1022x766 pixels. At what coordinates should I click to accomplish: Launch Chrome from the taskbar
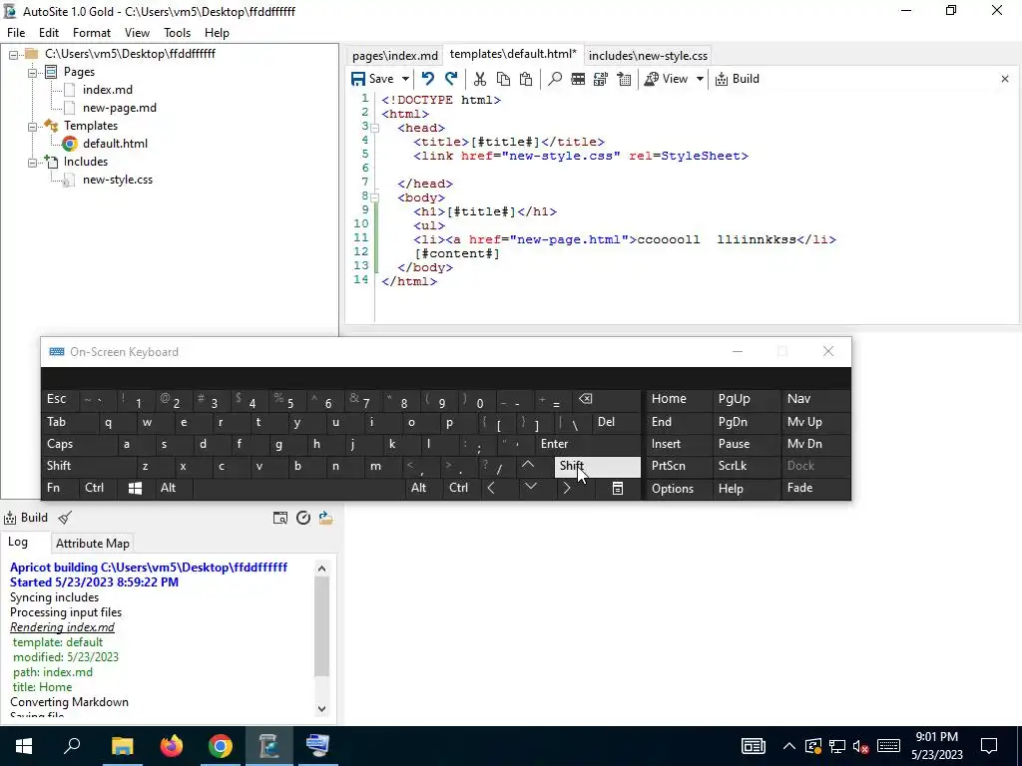tap(221, 746)
